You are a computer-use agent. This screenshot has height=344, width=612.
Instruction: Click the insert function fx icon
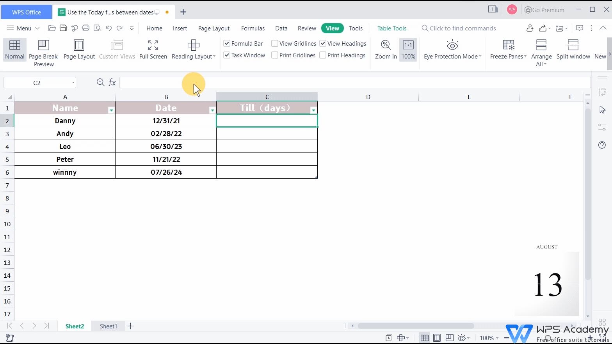click(112, 82)
